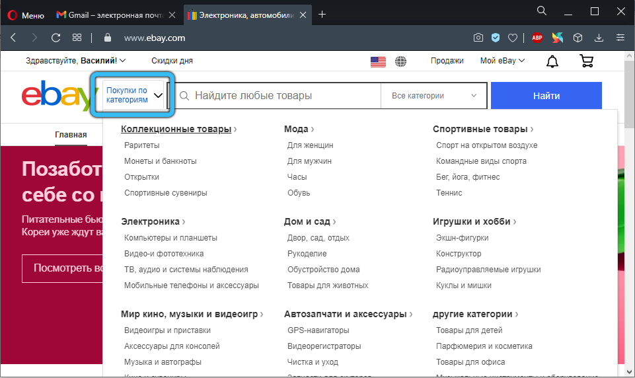Open the 'Скидки дня' link
This screenshot has height=378, width=635.
click(172, 61)
